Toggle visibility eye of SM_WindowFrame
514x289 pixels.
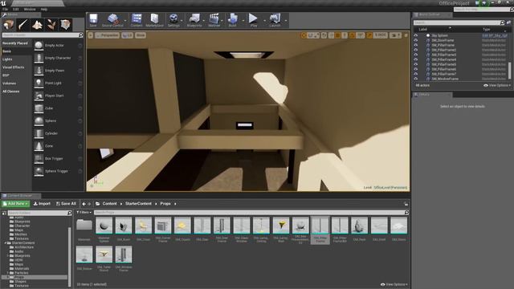(416, 79)
